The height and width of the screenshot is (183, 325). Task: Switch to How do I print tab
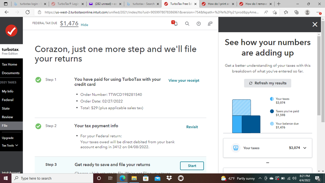pos(218,4)
